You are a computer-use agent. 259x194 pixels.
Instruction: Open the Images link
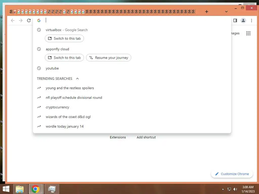point(235,33)
